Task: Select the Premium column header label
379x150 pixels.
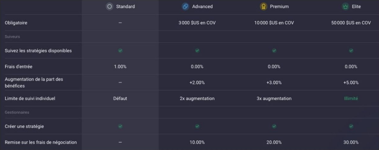Action: click(279, 6)
